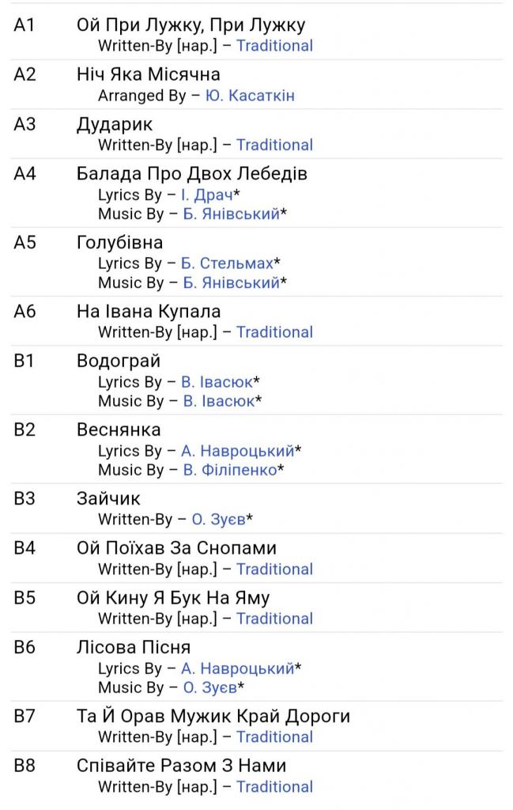Click Б. Янівський music credit under Голубівна
Screen dimensions: 513x810
[x=232, y=282]
